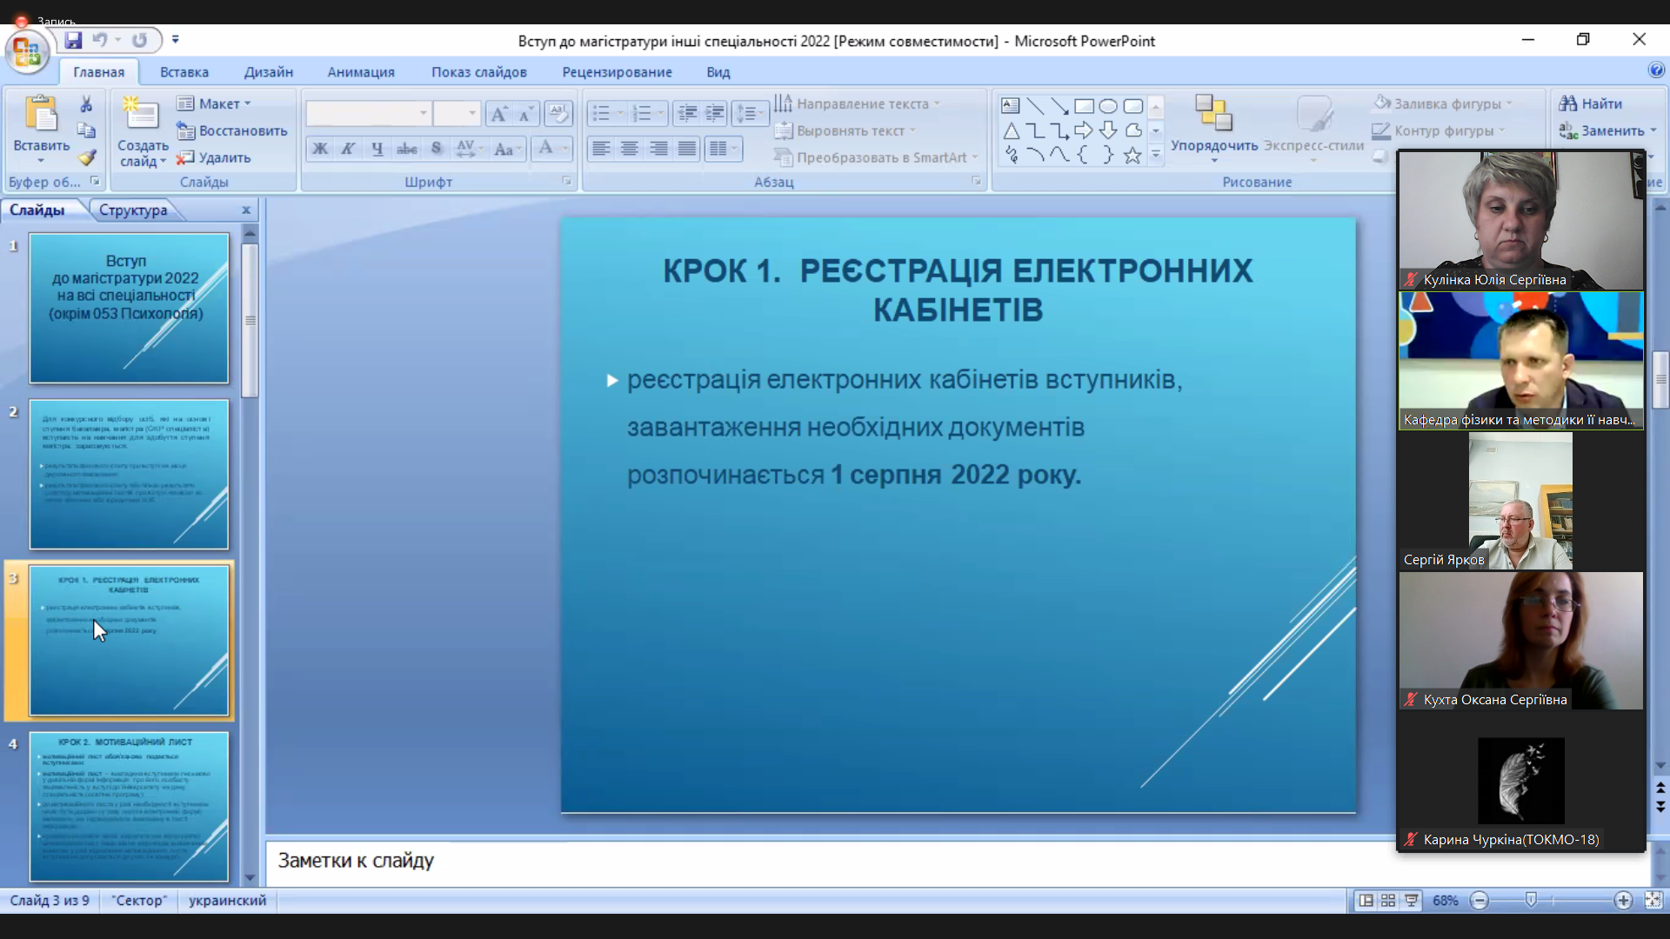The height and width of the screenshot is (939, 1670).
Task: Open the Вид ribbon tab
Action: [718, 72]
